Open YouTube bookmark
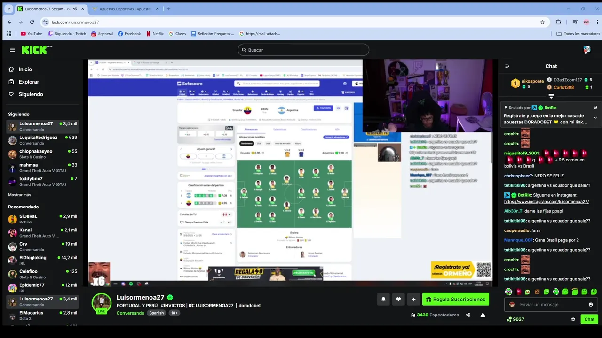Image resolution: width=602 pixels, height=338 pixels. pyautogui.click(x=31, y=34)
